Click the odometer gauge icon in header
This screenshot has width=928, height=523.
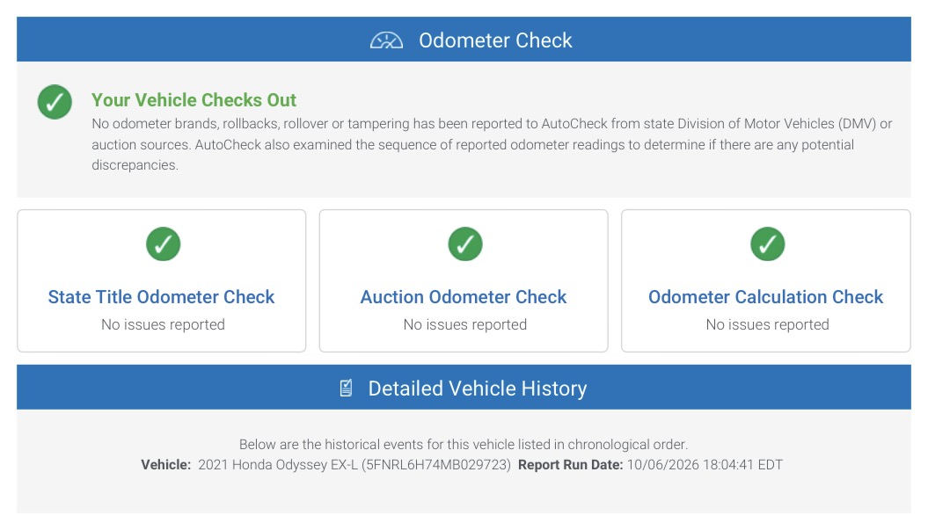(x=386, y=40)
